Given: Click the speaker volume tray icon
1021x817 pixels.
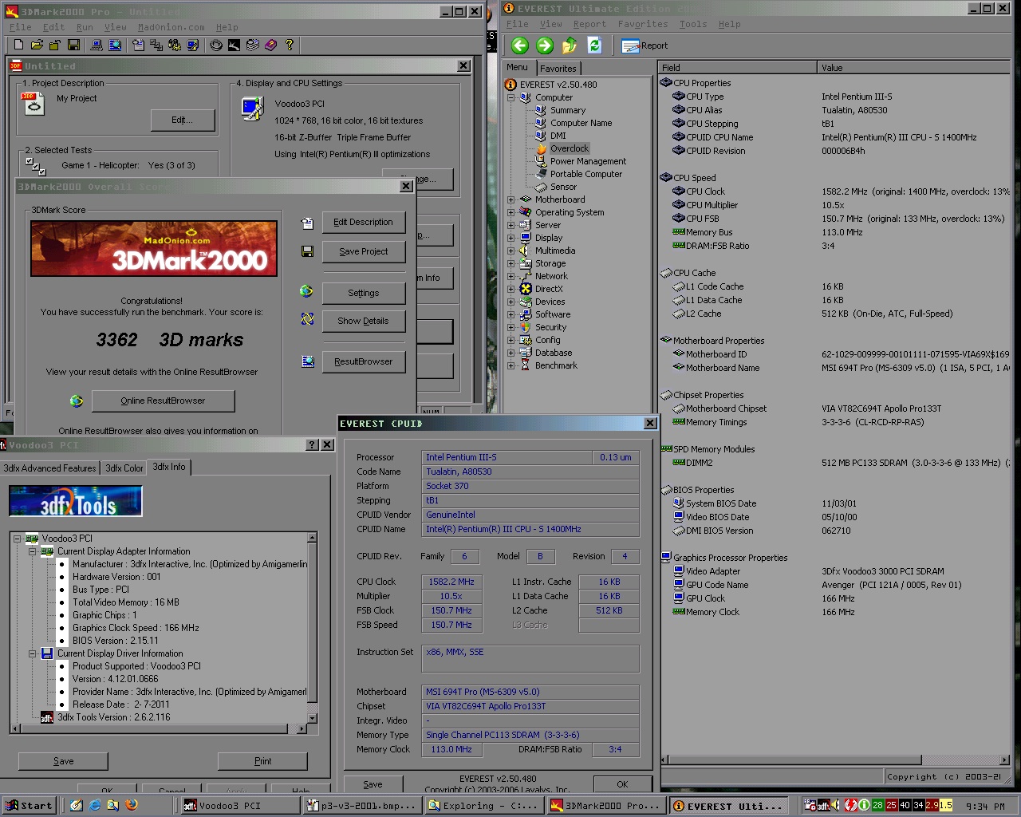Looking at the screenshot, I should pos(836,806).
